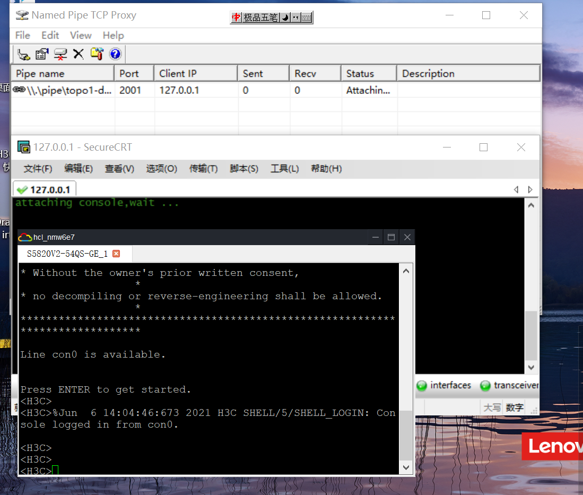
Task: Open the 传输(T) menu in SecureCRT
Action: click(203, 169)
